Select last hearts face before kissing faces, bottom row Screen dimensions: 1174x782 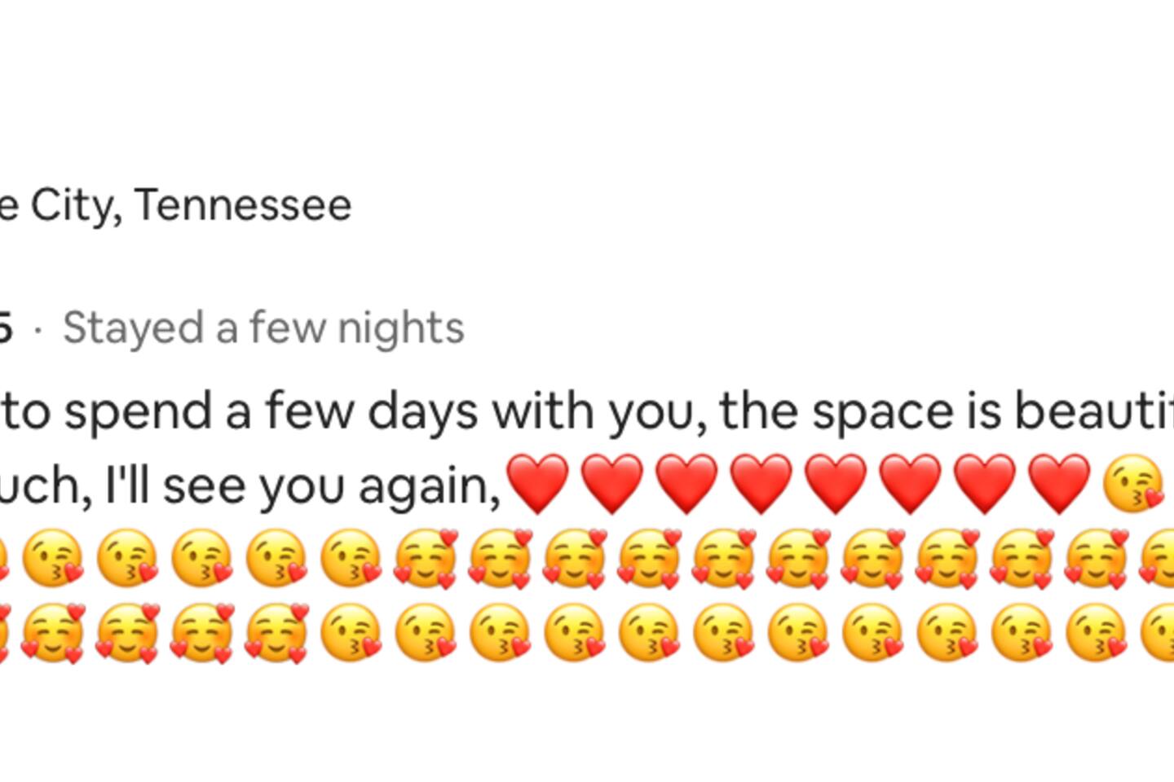276,633
